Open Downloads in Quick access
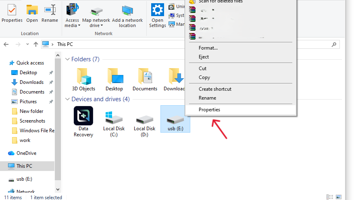 pos(31,82)
